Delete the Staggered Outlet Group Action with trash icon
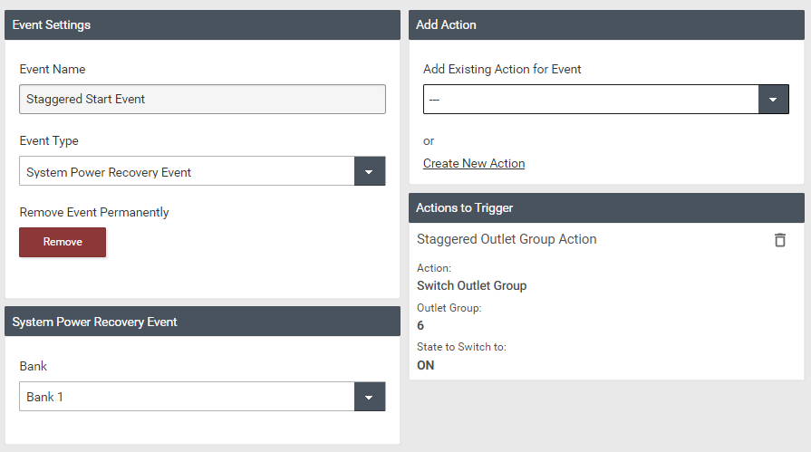 pyautogui.click(x=779, y=240)
